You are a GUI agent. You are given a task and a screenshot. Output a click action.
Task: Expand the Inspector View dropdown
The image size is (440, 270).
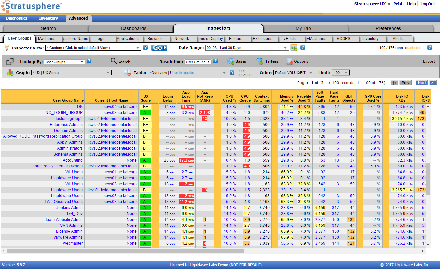click(x=93, y=48)
